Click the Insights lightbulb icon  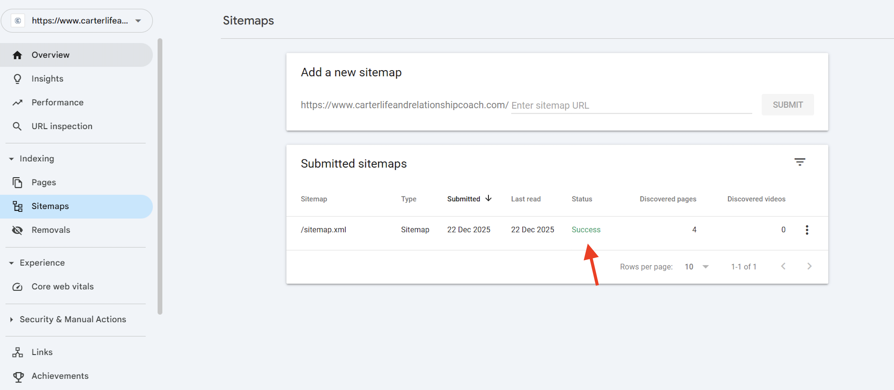[17, 79]
